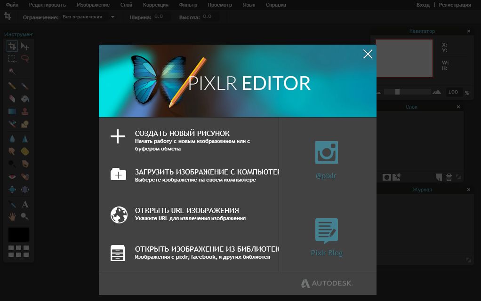Open the Язык menu
Viewport: 481px width, 301px height.
tap(249, 5)
